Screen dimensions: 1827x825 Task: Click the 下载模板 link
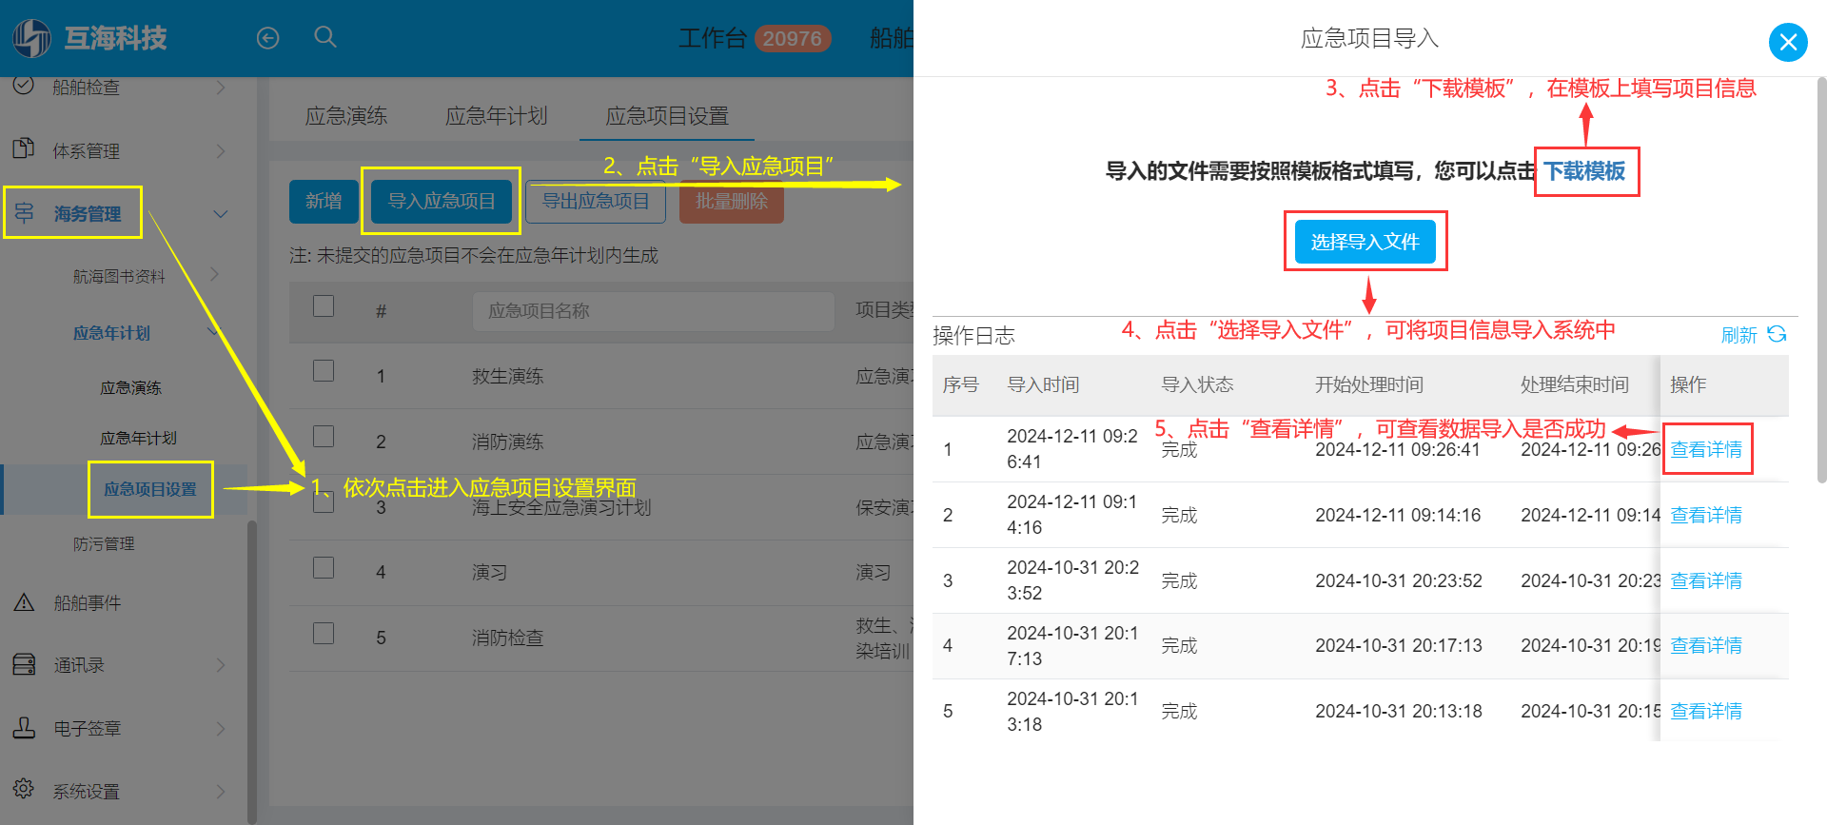1585,171
